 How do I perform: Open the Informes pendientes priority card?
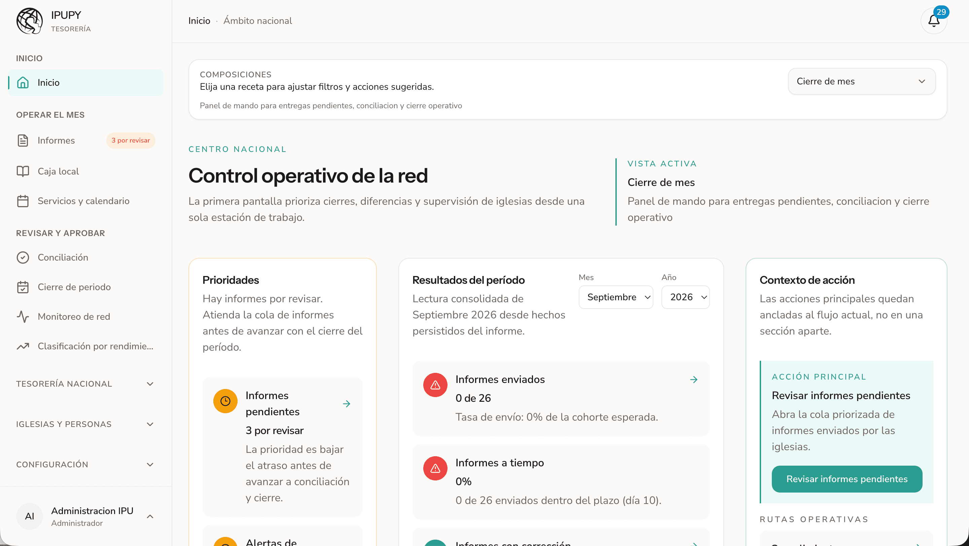[x=283, y=447]
